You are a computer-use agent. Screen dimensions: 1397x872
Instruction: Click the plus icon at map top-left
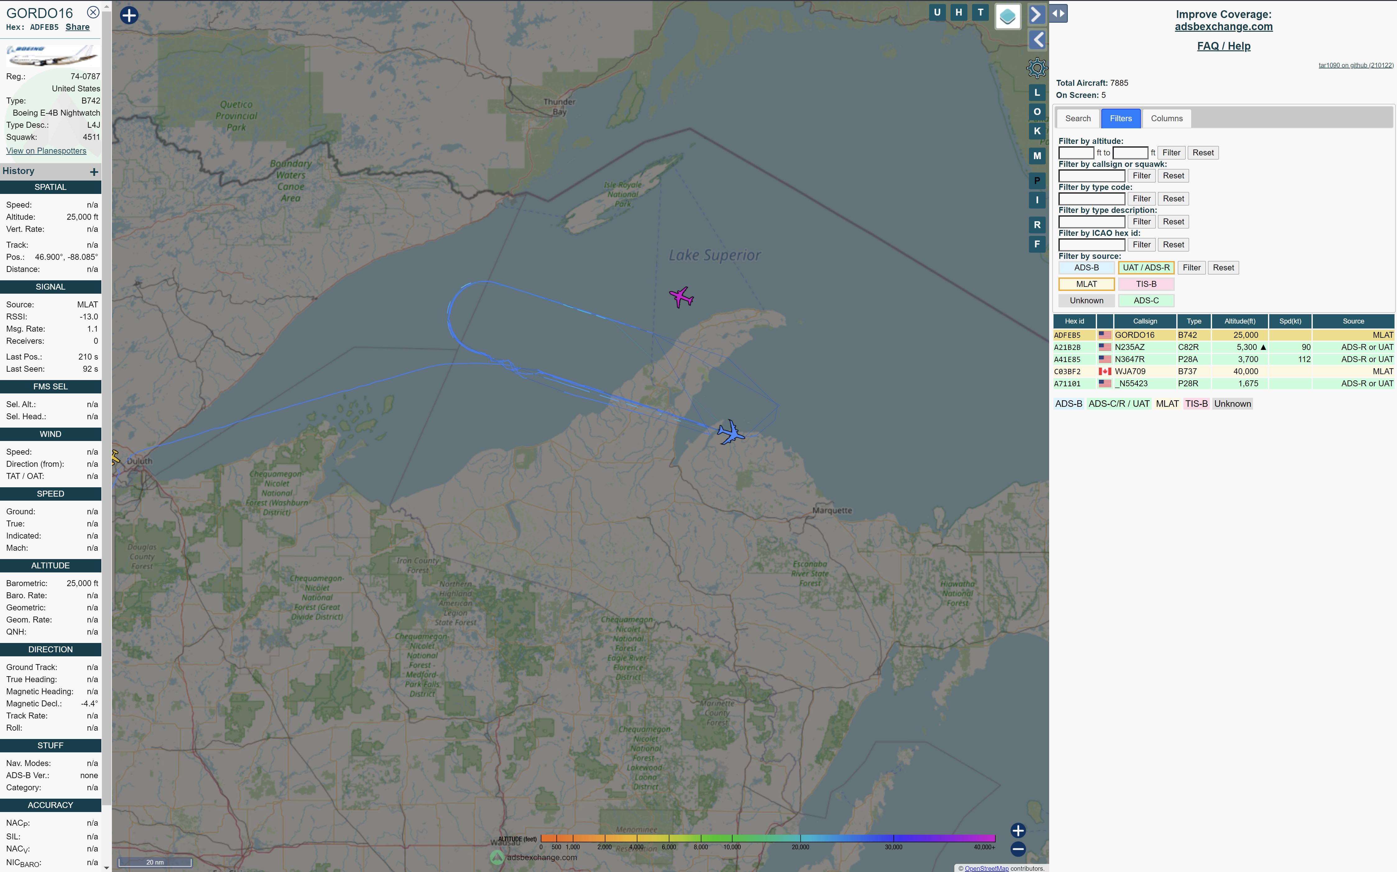point(129,15)
